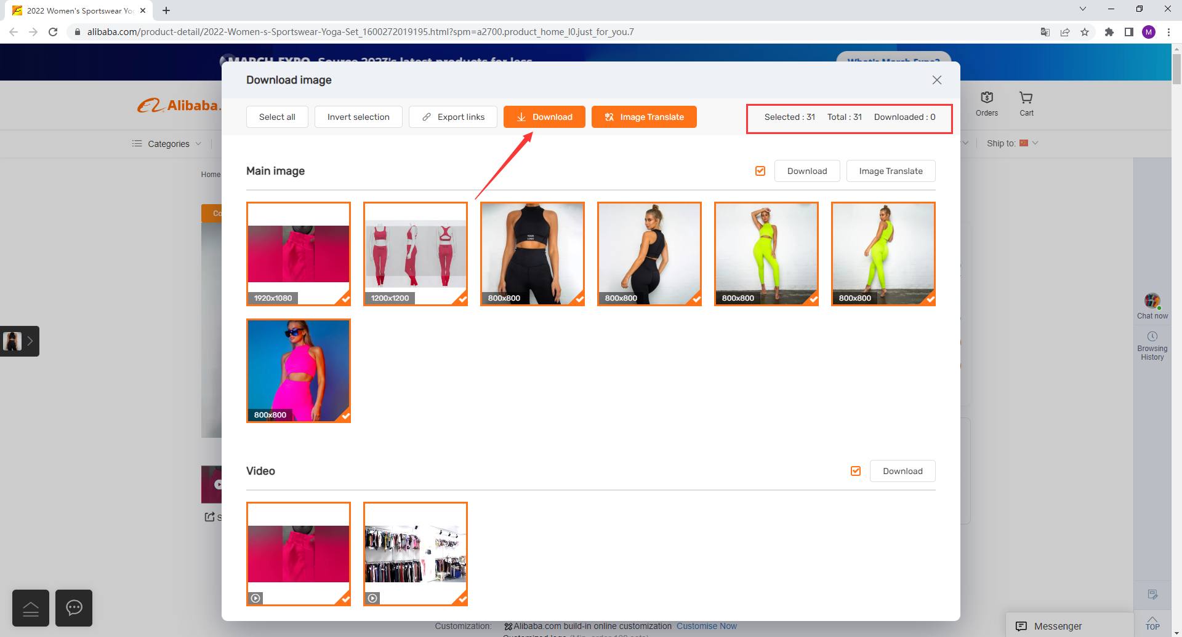Expand the left floating product thumbnail panel
This screenshot has width=1182, height=637.
[20, 341]
